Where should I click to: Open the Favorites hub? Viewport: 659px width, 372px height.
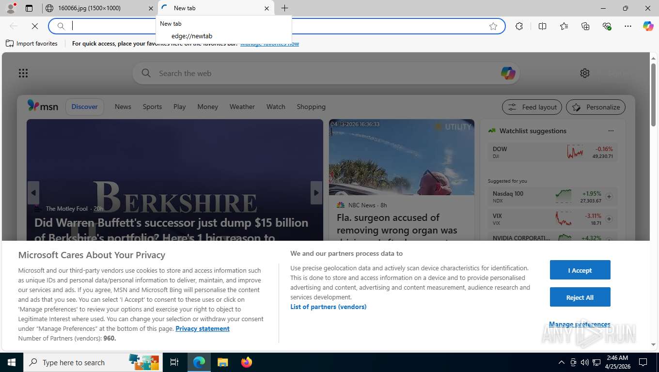tap(564, 26)
